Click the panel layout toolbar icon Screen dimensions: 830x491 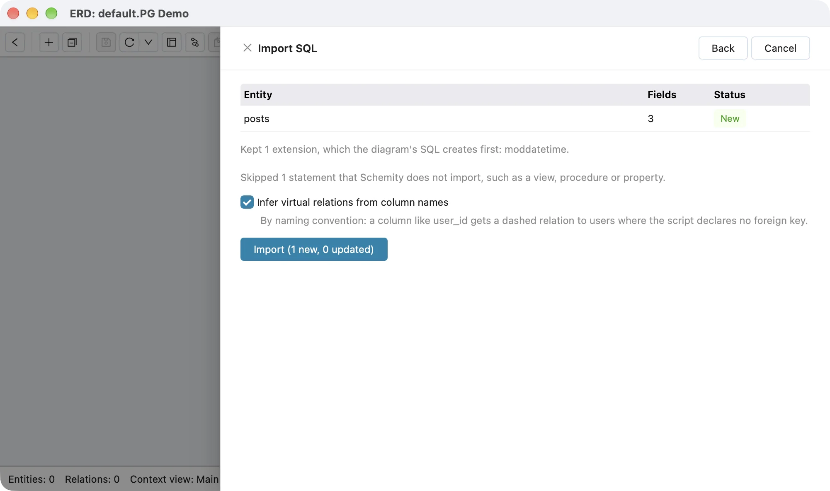pyautogui.click(x=172, y=42)
